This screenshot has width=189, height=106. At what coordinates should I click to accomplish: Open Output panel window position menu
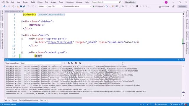point(179,60)
